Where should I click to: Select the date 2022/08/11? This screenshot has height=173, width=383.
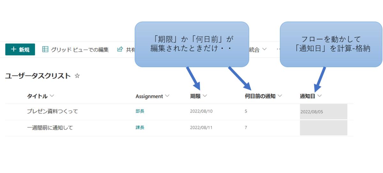(x=201, y=127)
